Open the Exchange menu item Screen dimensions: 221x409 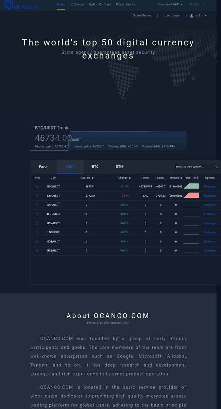click(x=77, y=4)
